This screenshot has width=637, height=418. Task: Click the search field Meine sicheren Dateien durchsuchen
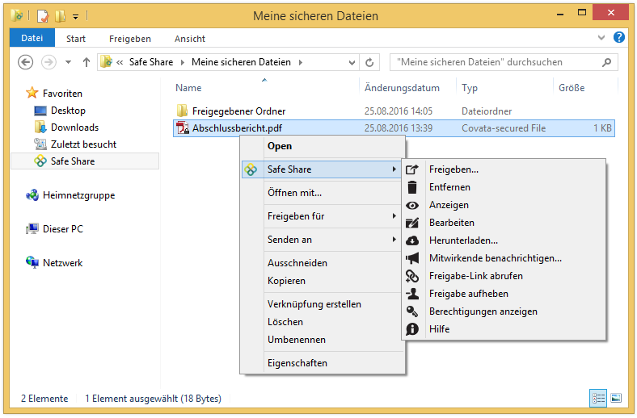[x=504, y=62]
